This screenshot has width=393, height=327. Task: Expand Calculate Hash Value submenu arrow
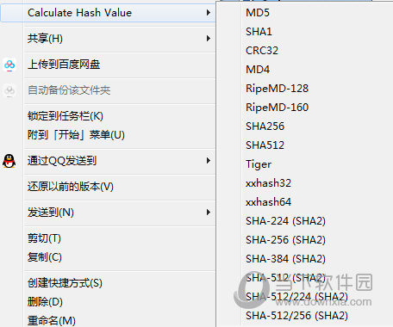(x=209, y=13)
